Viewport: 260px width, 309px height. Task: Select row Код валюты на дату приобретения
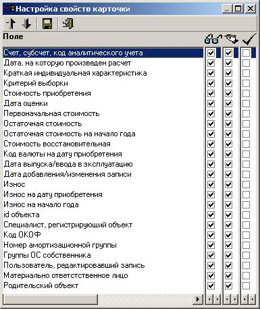[x=103, y=154]
